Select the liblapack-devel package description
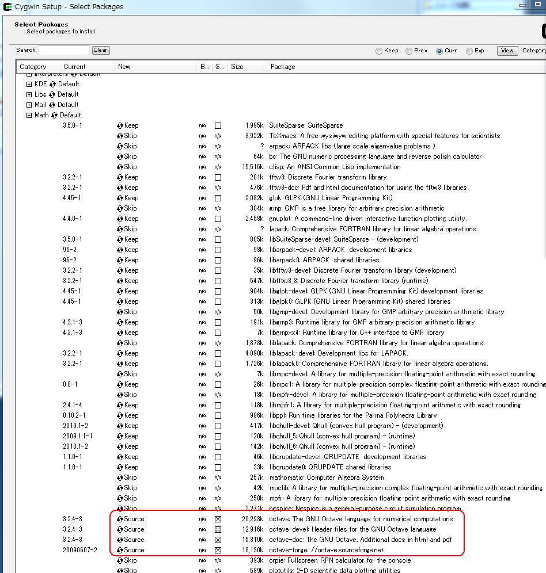Viewport: 546px width, 573px height. (339, 353)
